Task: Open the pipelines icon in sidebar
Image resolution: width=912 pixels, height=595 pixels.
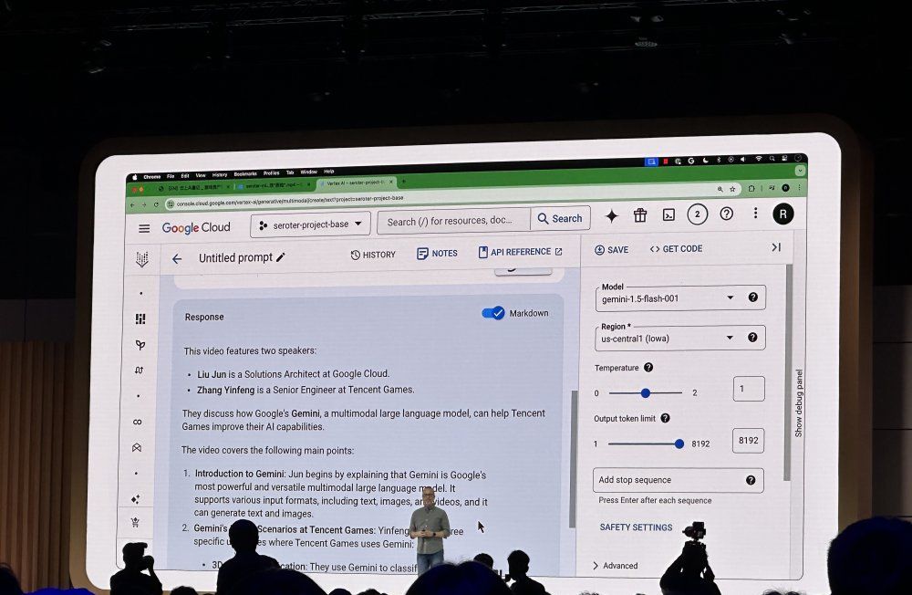Action: (139, 371)
